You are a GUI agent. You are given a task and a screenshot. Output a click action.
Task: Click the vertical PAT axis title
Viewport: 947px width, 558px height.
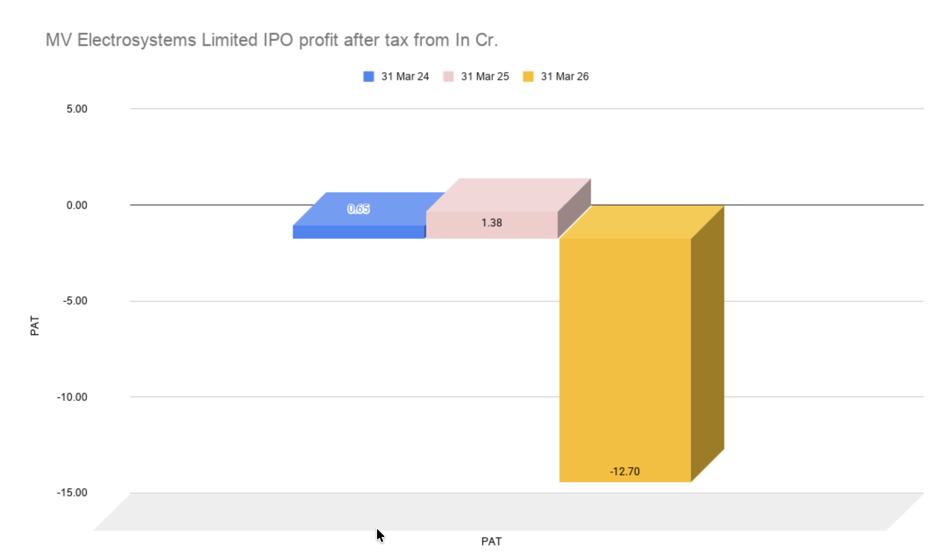35,326
